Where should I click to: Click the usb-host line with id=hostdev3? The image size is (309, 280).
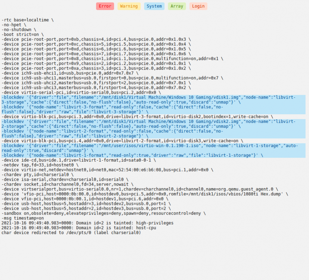click(86, 208)
